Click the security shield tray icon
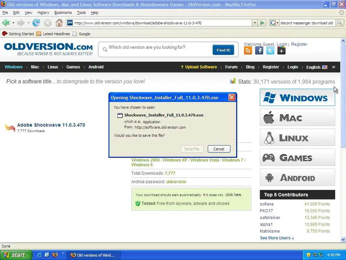The image size is (346, 260). tap(308, 255)
